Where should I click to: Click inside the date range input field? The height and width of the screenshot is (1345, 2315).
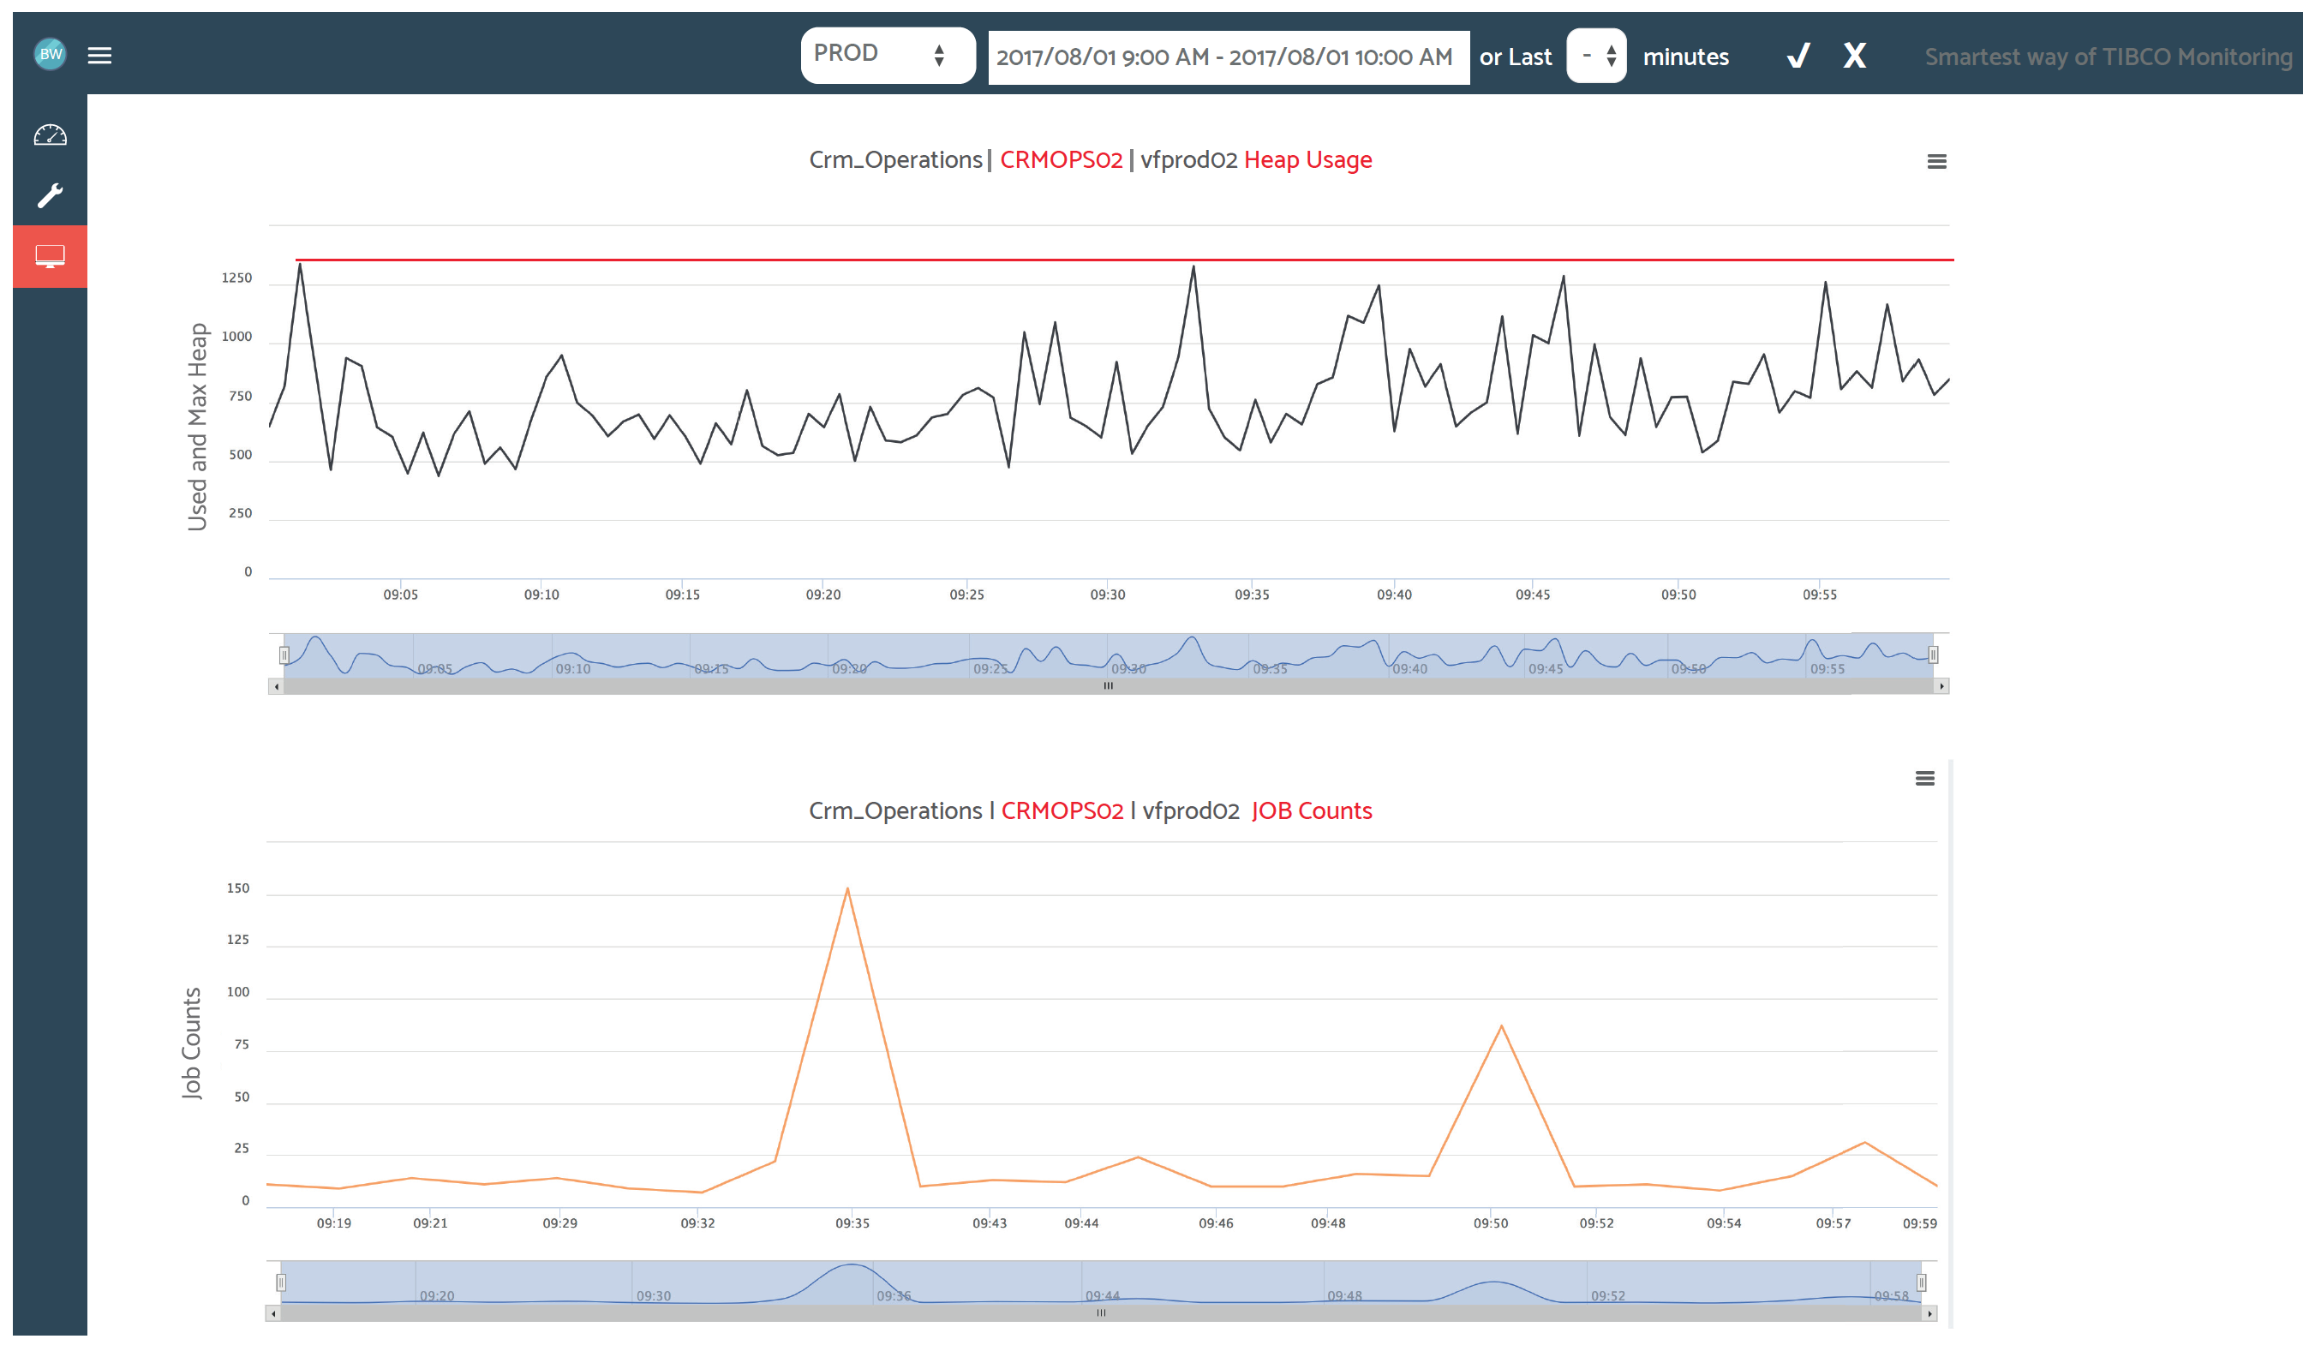click(1227, 57)
